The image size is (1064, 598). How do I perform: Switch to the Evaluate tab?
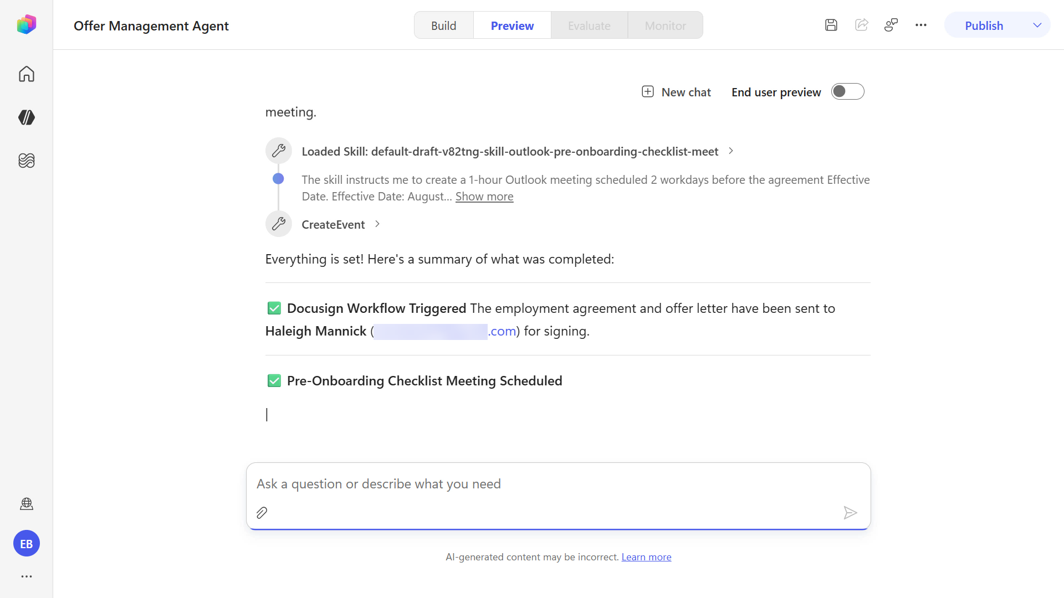(589, 25)
